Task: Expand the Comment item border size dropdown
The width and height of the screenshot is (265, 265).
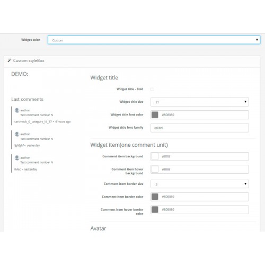Action: 200,184
